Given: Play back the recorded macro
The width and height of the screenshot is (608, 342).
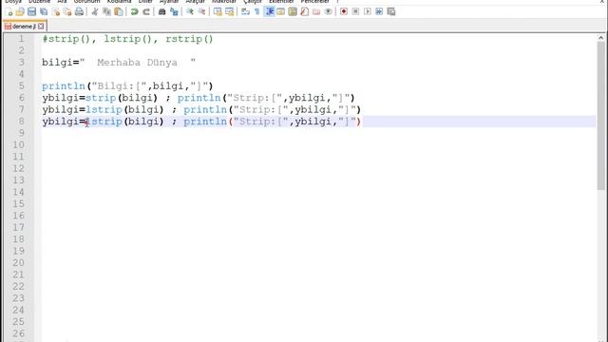Looking at the screenshot, I should [x=368, y=11].
